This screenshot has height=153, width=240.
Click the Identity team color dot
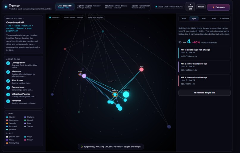coord(7,117)
